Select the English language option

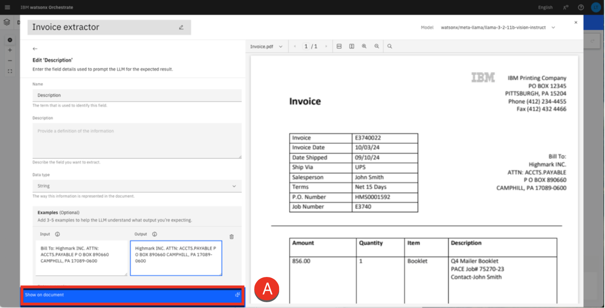[x=545, y=7]
